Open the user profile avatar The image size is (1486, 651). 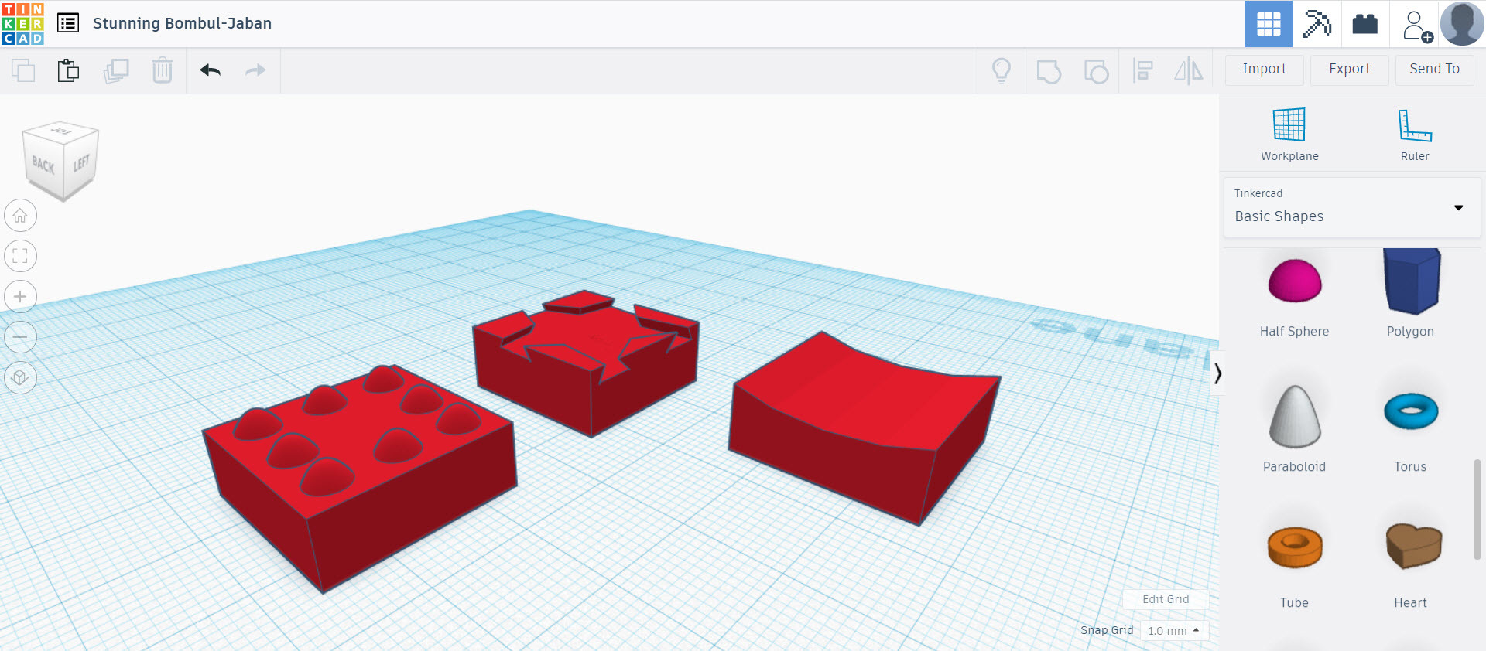(1462, 24)
